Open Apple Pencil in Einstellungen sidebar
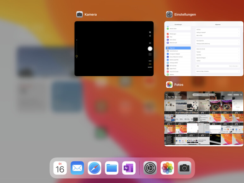244x183 pixels. [x=178, y=69]
